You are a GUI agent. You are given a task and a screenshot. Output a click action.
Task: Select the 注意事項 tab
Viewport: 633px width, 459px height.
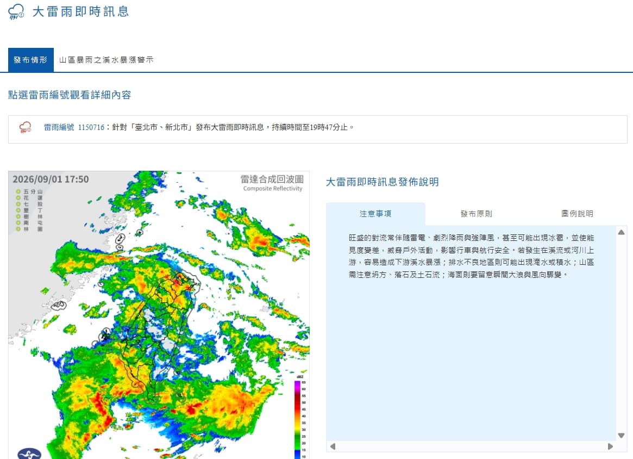375,214
